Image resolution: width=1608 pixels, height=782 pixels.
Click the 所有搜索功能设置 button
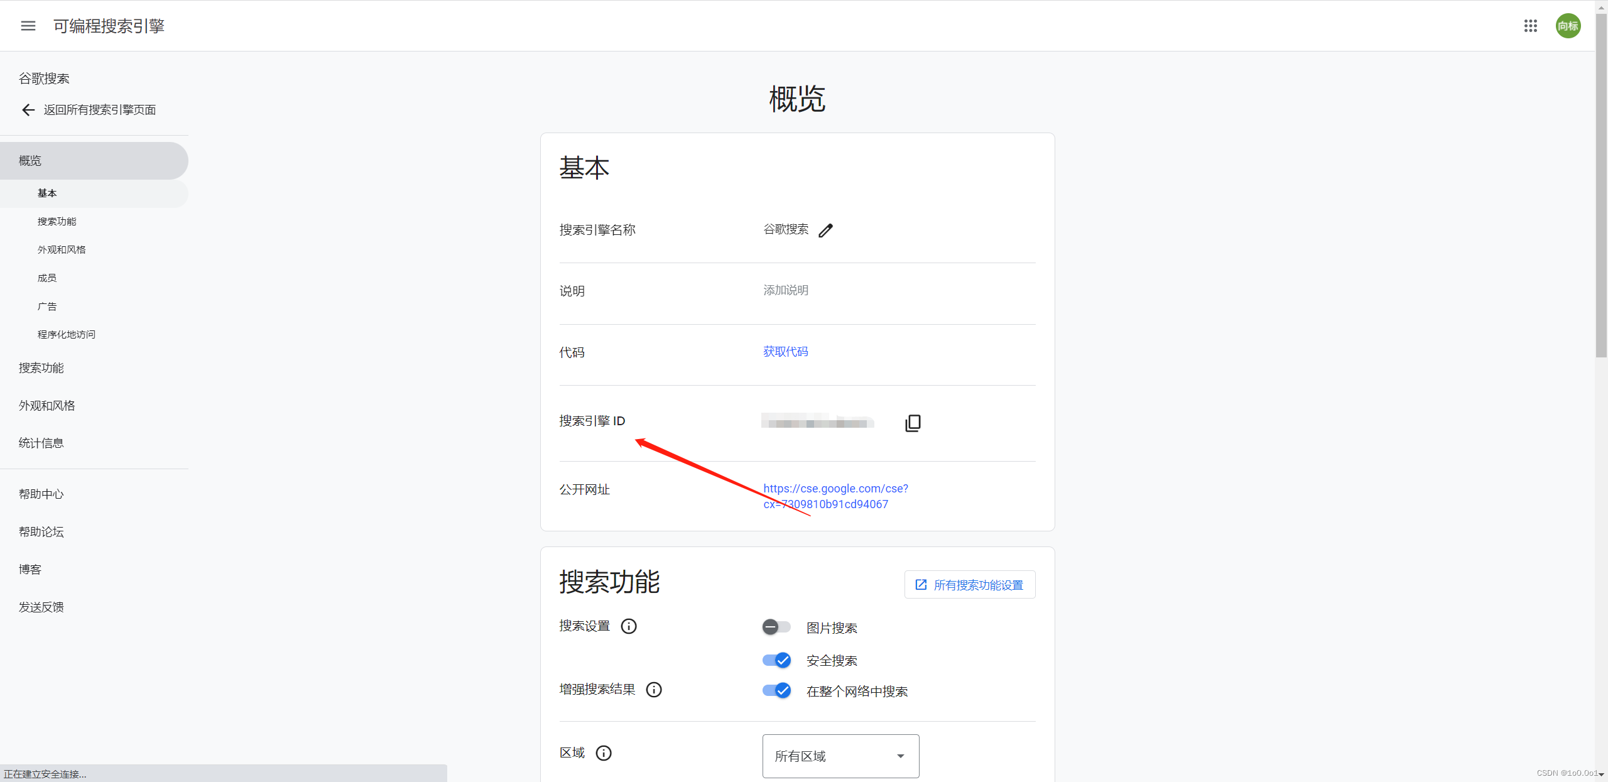[970, 585]
